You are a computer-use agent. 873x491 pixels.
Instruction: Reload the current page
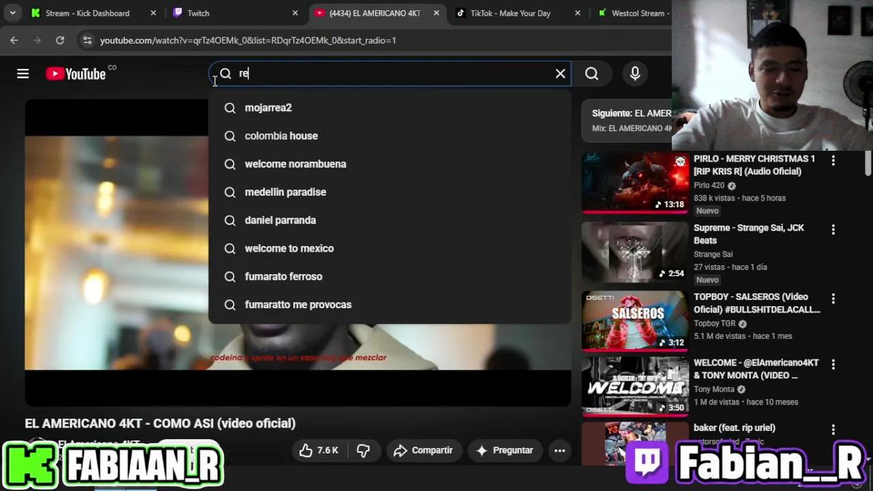click(x=60, y=40)
